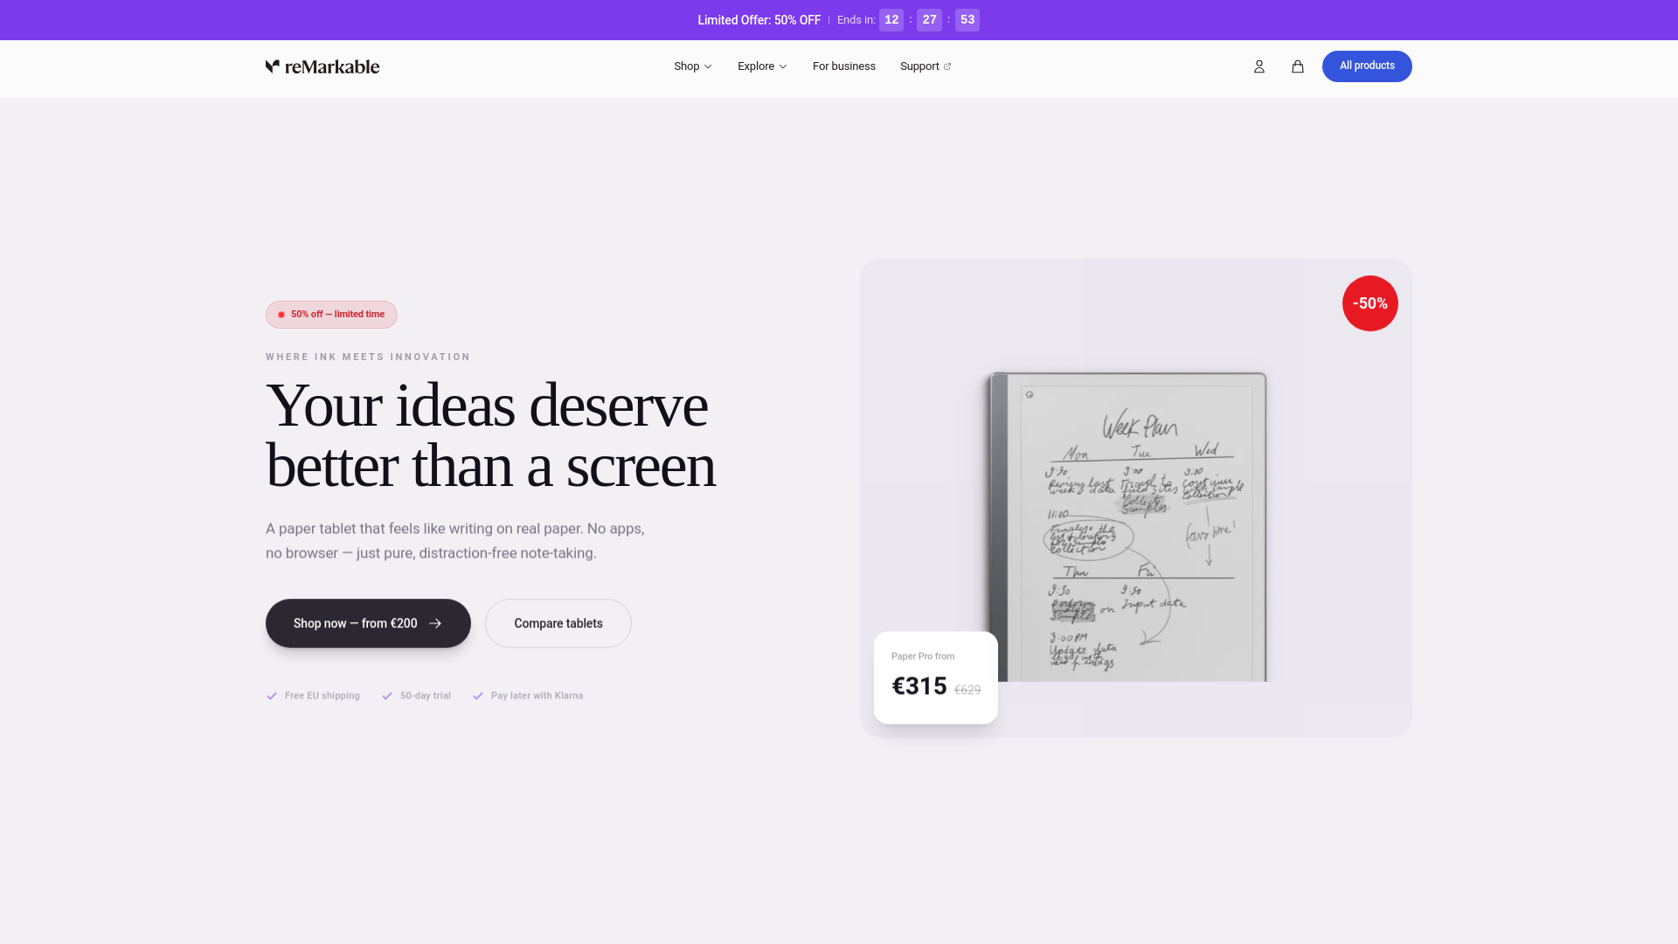Screen dimensions: 1678x944
Task: Click the Pay later with Klarna text
Action: pos(537,696)
